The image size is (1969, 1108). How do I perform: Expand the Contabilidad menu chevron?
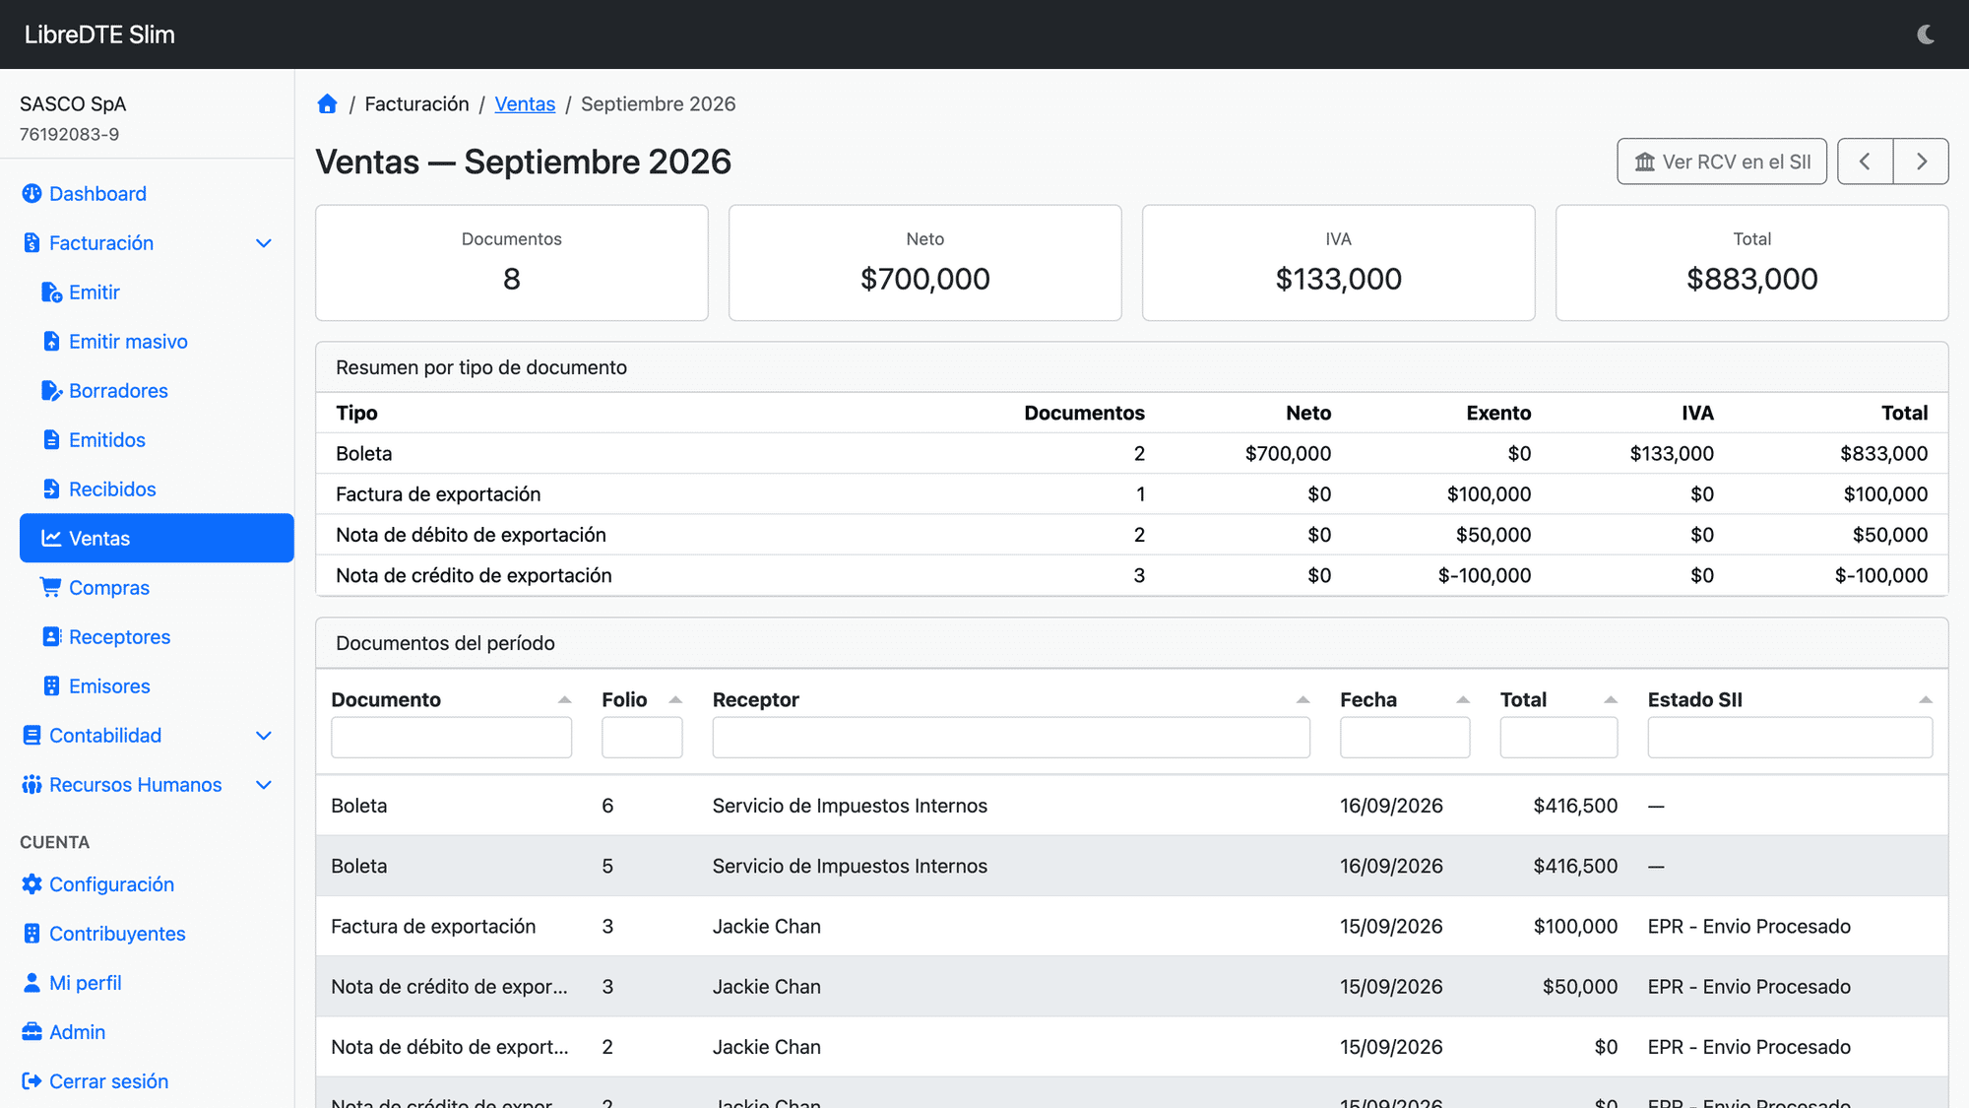pyautogui.click(x=264, y=736)
